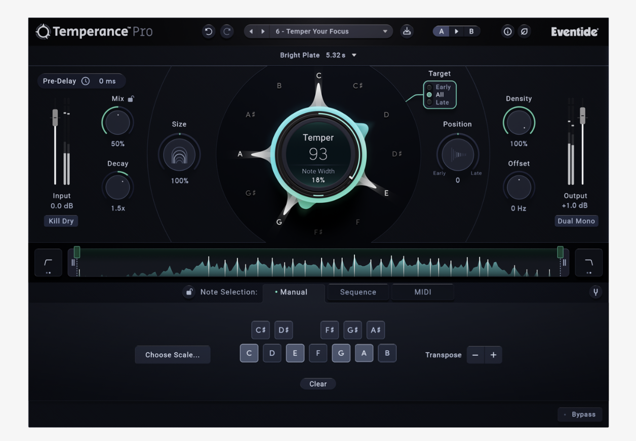Image resolution: width=636 pixels, height=441 pixels.
Task: Toggle the D♯ note key
Action: (284, 330)
